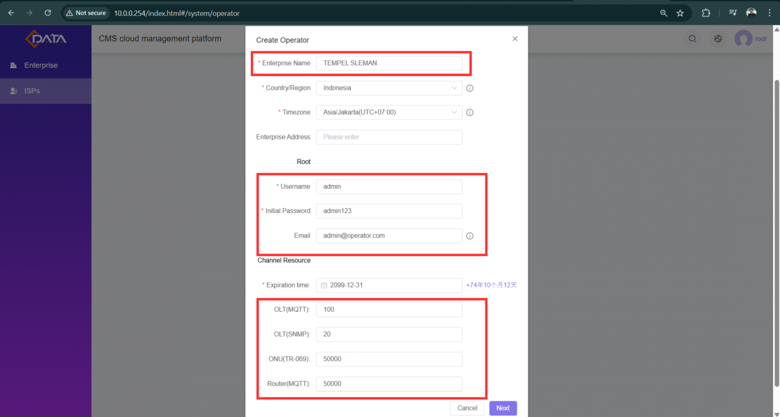Close the Create Operator dialog

(x=515, y=39)
